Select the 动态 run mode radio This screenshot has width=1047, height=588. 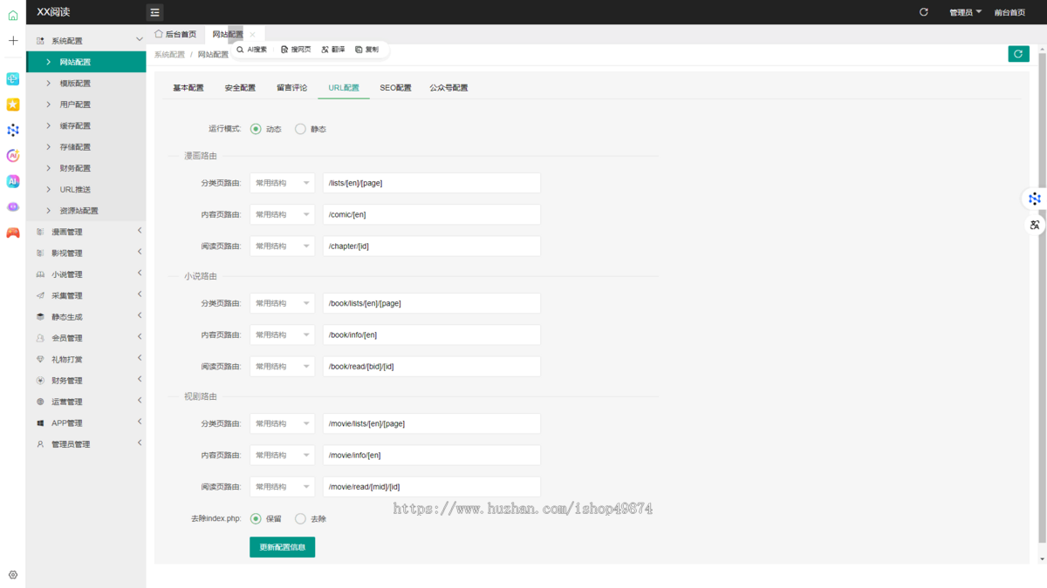point(256,129)
